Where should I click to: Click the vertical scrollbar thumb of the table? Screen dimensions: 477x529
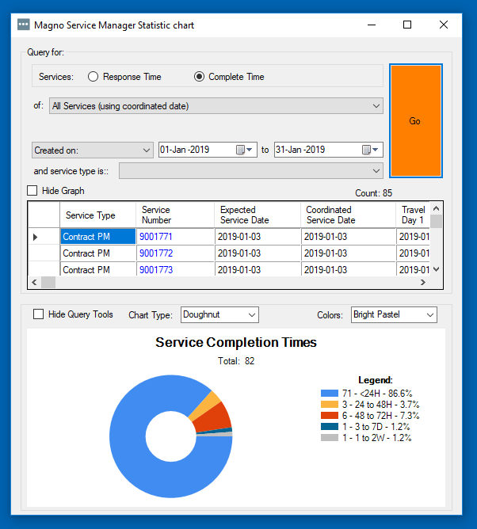(x=436, y=221)
